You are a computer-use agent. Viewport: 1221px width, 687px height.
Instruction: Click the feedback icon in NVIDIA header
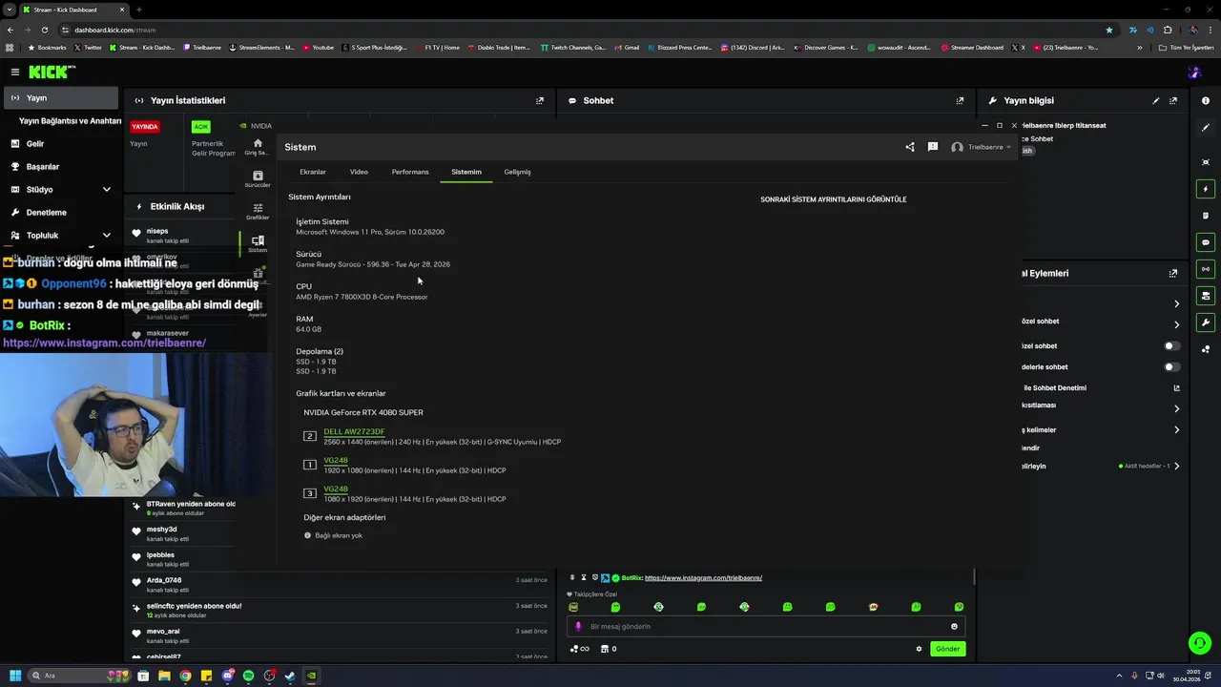coord(932,147)
